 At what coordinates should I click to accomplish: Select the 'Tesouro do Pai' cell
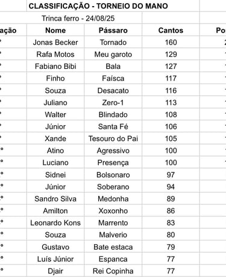tap(113, 138)
